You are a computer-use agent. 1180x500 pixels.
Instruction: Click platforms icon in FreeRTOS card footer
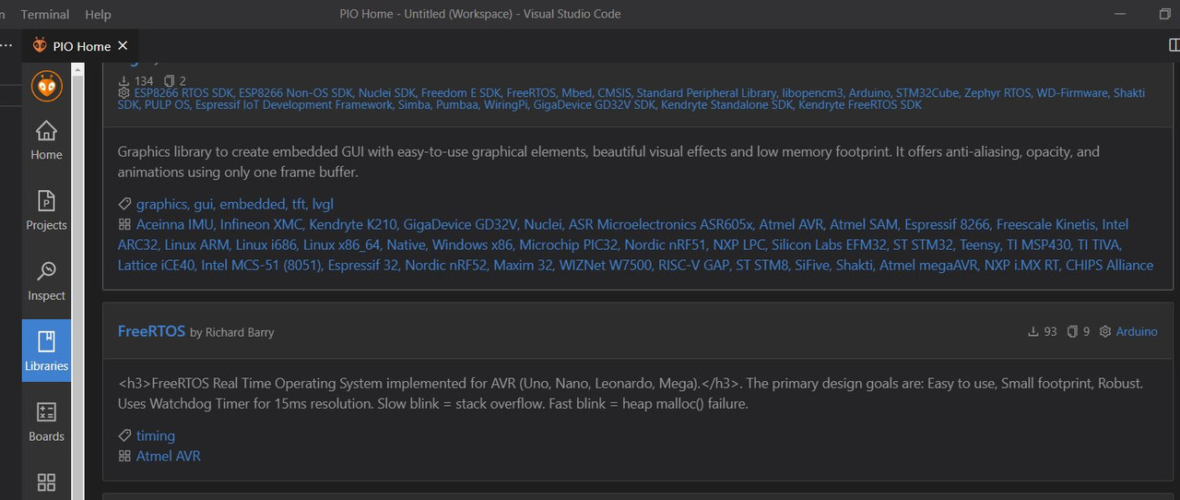pos(124,456)
